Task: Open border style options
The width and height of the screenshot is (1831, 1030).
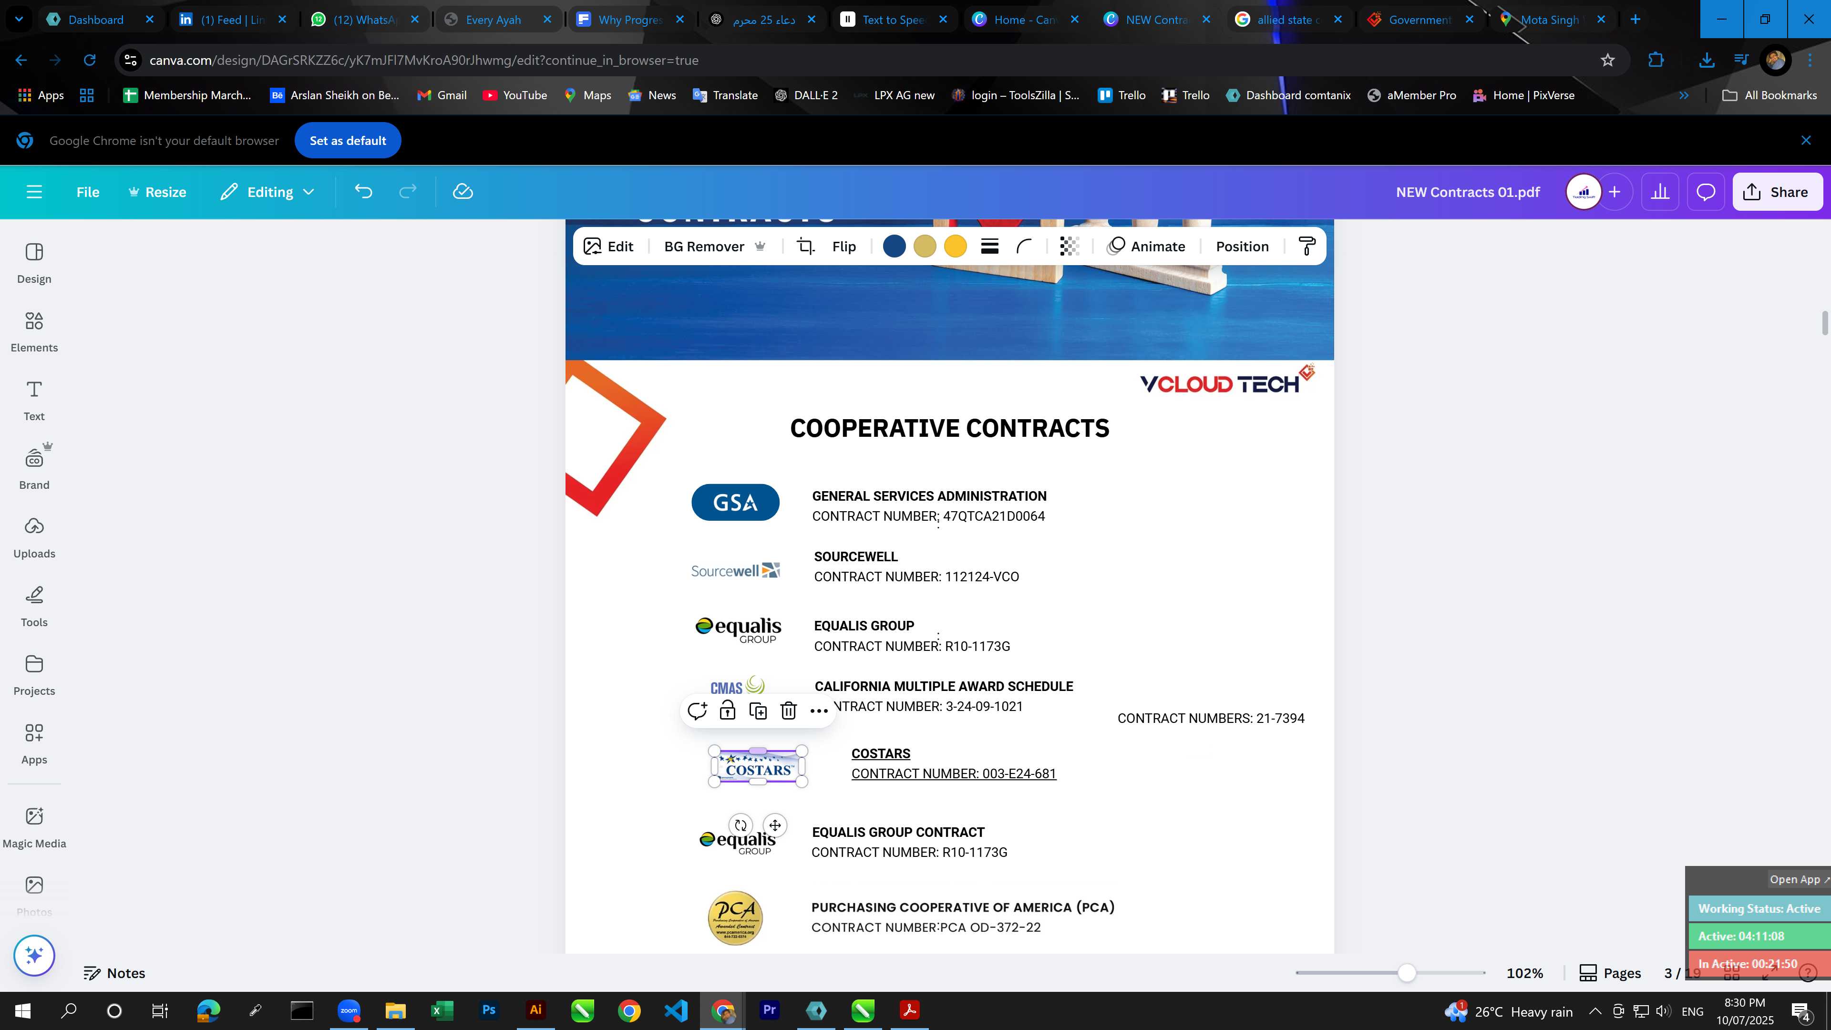Action: pyautogui.click(x=989, y=247)
